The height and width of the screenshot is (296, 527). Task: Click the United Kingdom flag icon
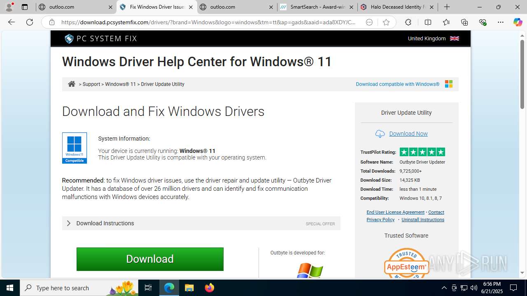click(x=455, y=38)
